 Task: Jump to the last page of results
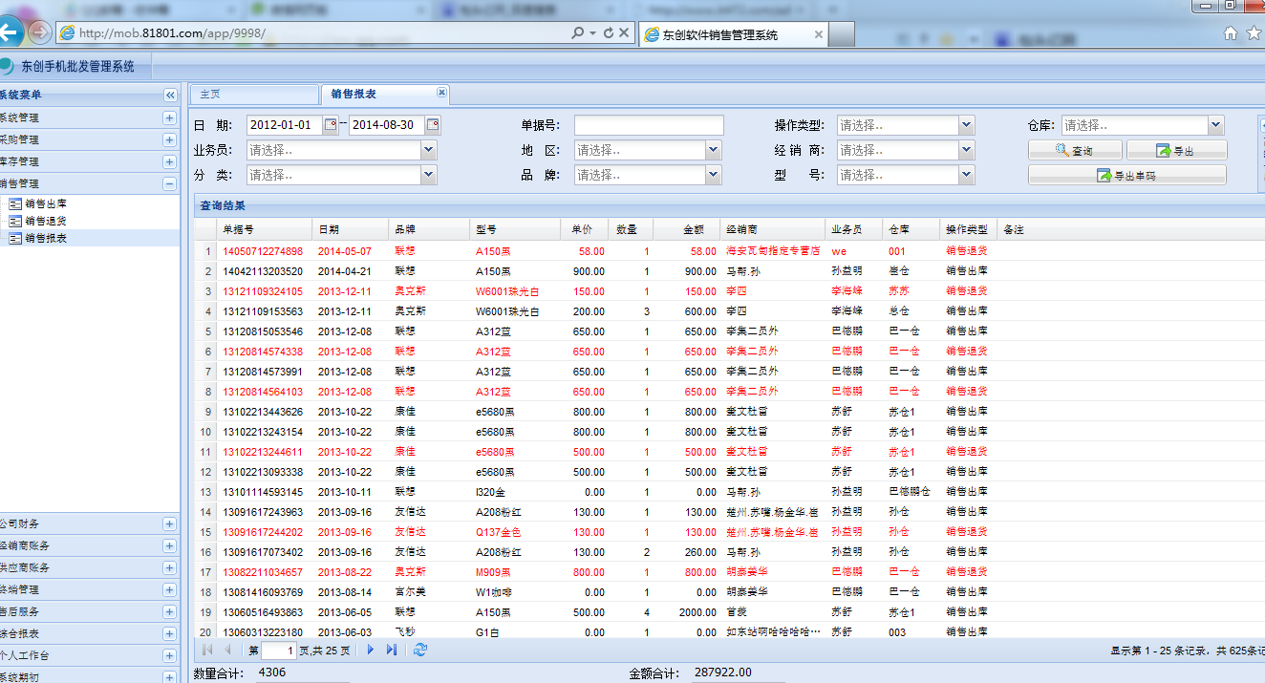[x=392, y=651]
